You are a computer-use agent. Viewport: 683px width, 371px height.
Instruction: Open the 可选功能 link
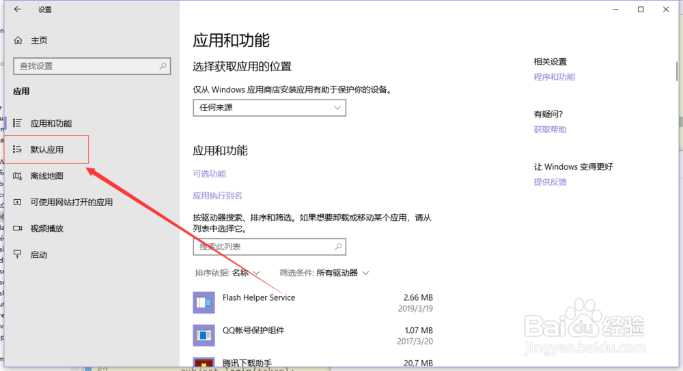pos(209,173)
